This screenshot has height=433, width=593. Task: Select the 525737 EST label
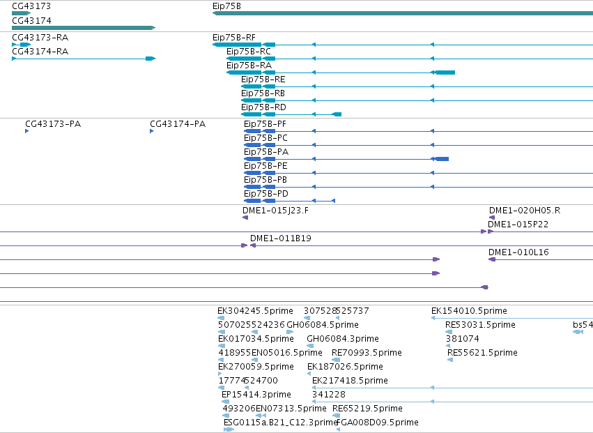353,311
